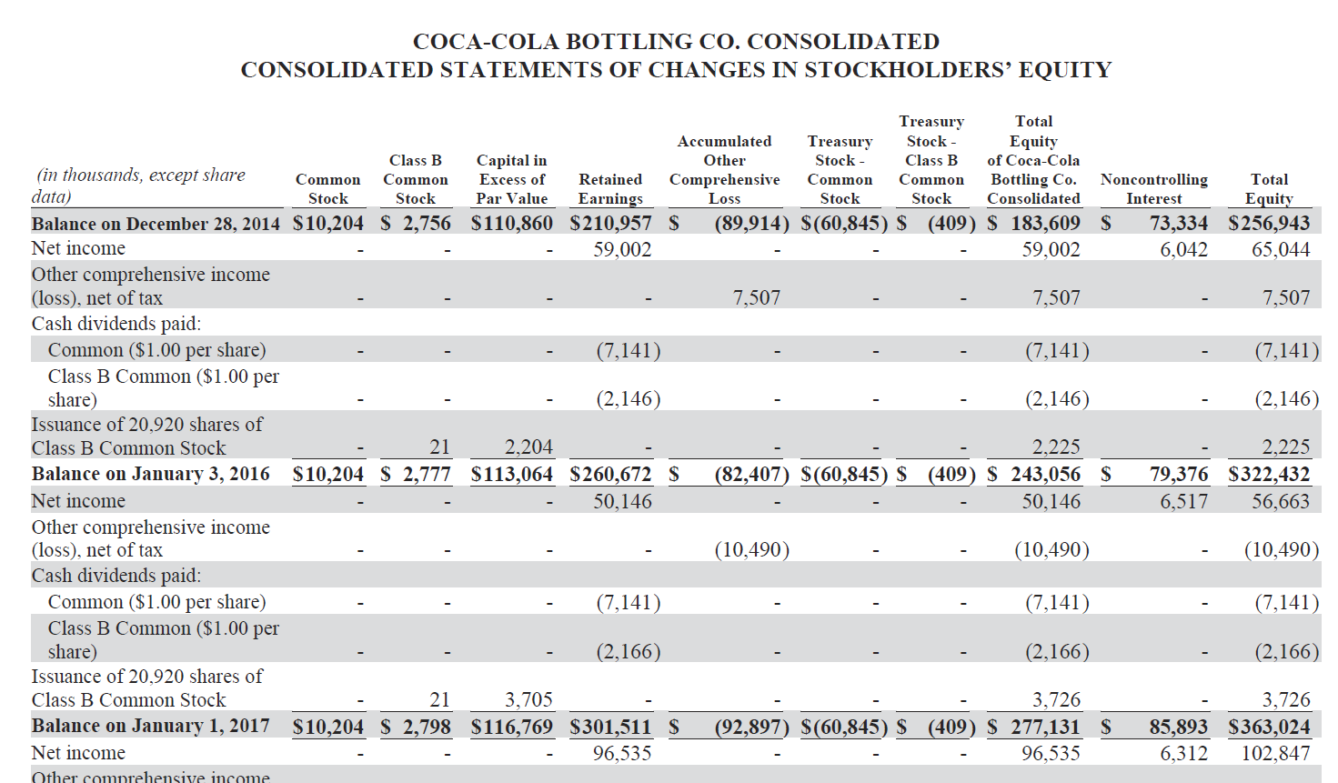This screenshot has height=783, width=1338.
Task: Select the Balance on January 3, 2016 row label
Action: click(149, 474)
